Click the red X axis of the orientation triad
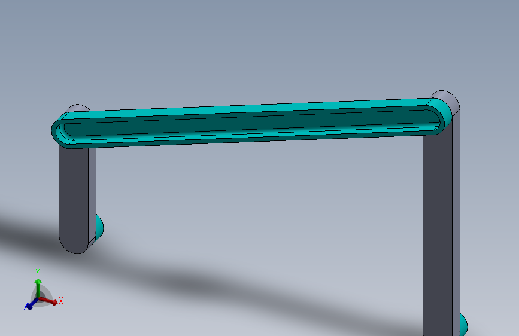The image size is (519, 336). pos(48,301)
